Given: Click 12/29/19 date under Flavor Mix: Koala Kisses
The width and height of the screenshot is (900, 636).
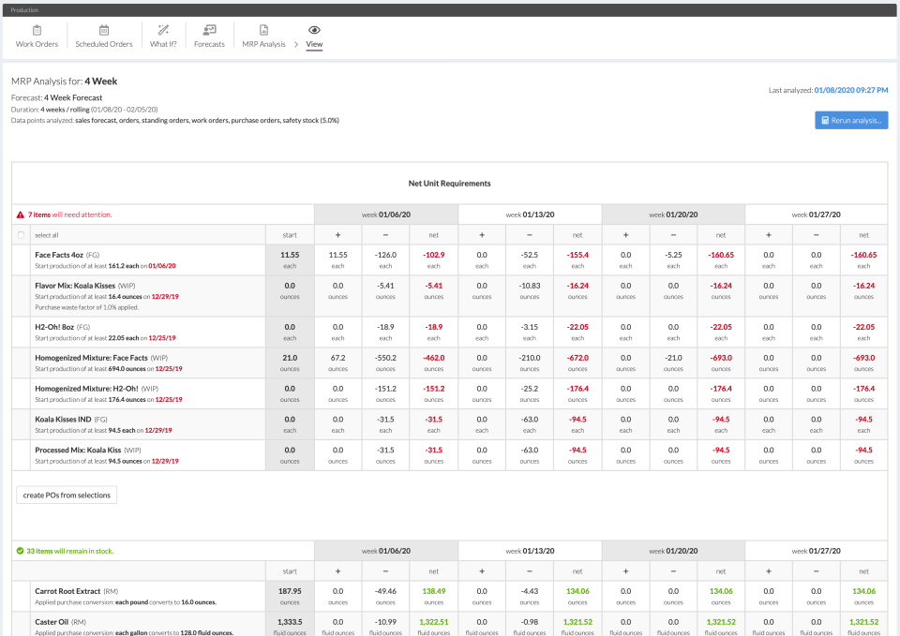Looking at the screenshot, I should 165,297.
